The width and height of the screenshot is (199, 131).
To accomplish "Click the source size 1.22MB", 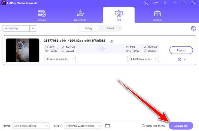I will tap(53, 51).
